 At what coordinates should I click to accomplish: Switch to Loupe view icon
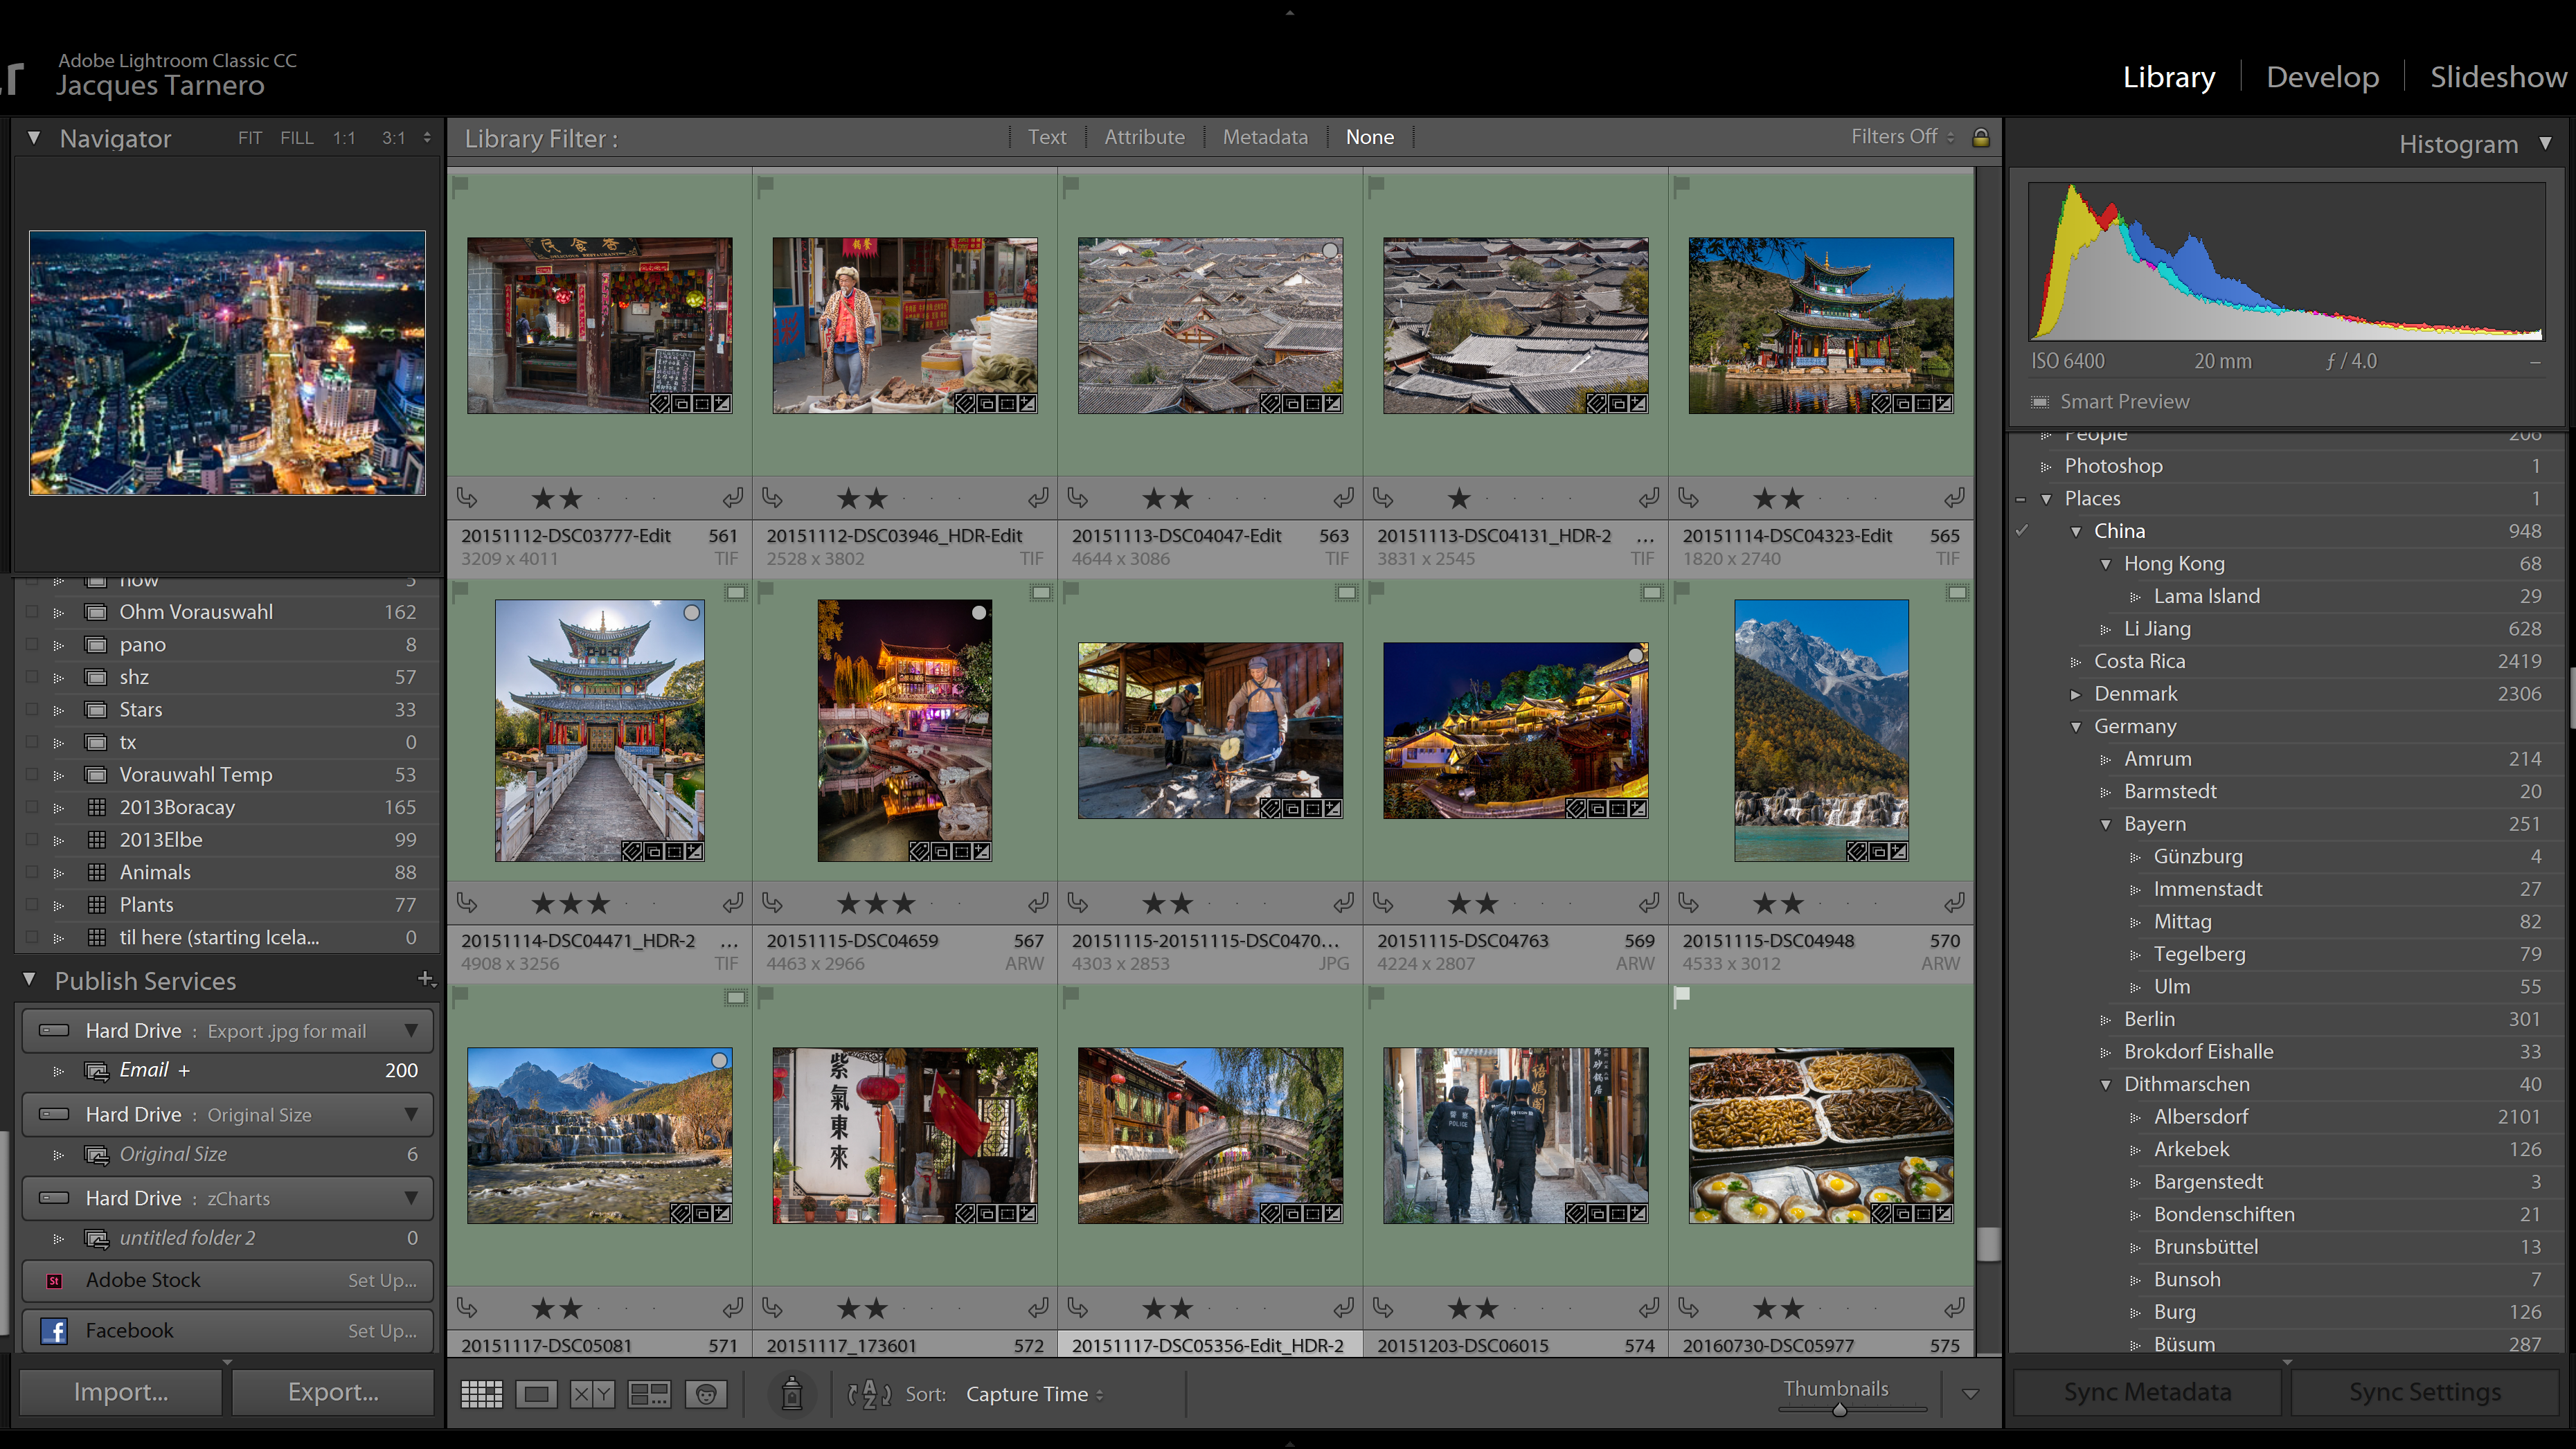point(537,1394)
